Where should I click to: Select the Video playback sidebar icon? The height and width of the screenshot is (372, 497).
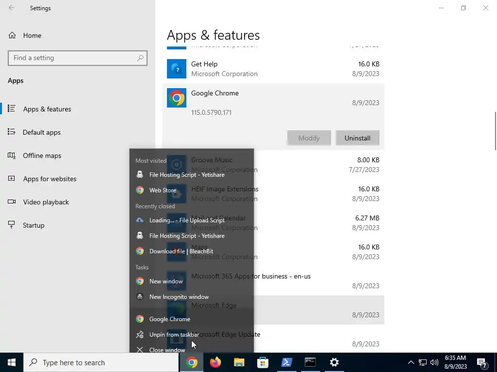tap(12, 202)
